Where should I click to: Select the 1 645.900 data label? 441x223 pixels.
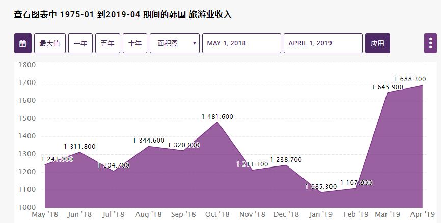(x=388, y=87)
